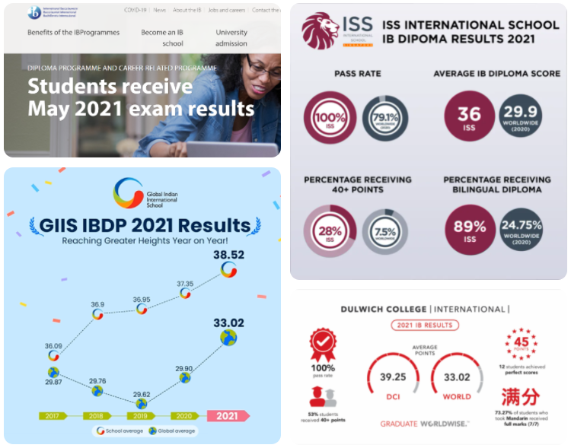Viewport: 571px width, 448px height.
Task: Open the About the IB link
Action: pyautogui.click(x=187, y=10)
